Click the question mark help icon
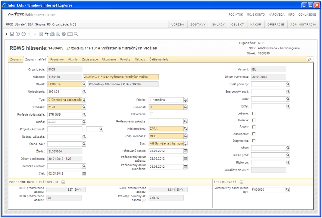Screen dimensions: 322x218 click(64, 34)
